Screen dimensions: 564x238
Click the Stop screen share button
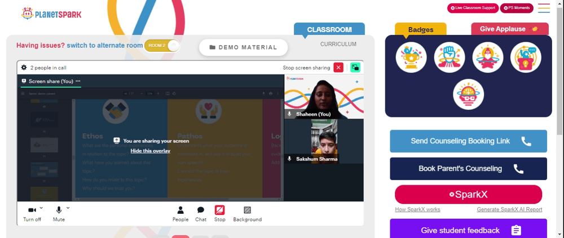220,214
